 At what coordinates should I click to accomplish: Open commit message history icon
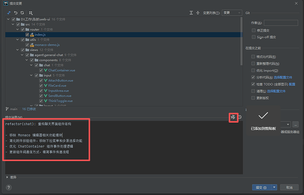coord(240,117)
